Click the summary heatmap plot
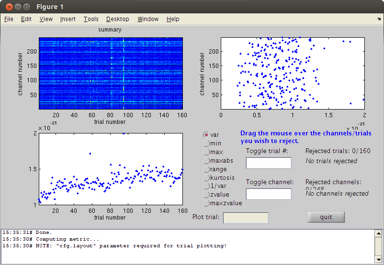 [111, 73]
